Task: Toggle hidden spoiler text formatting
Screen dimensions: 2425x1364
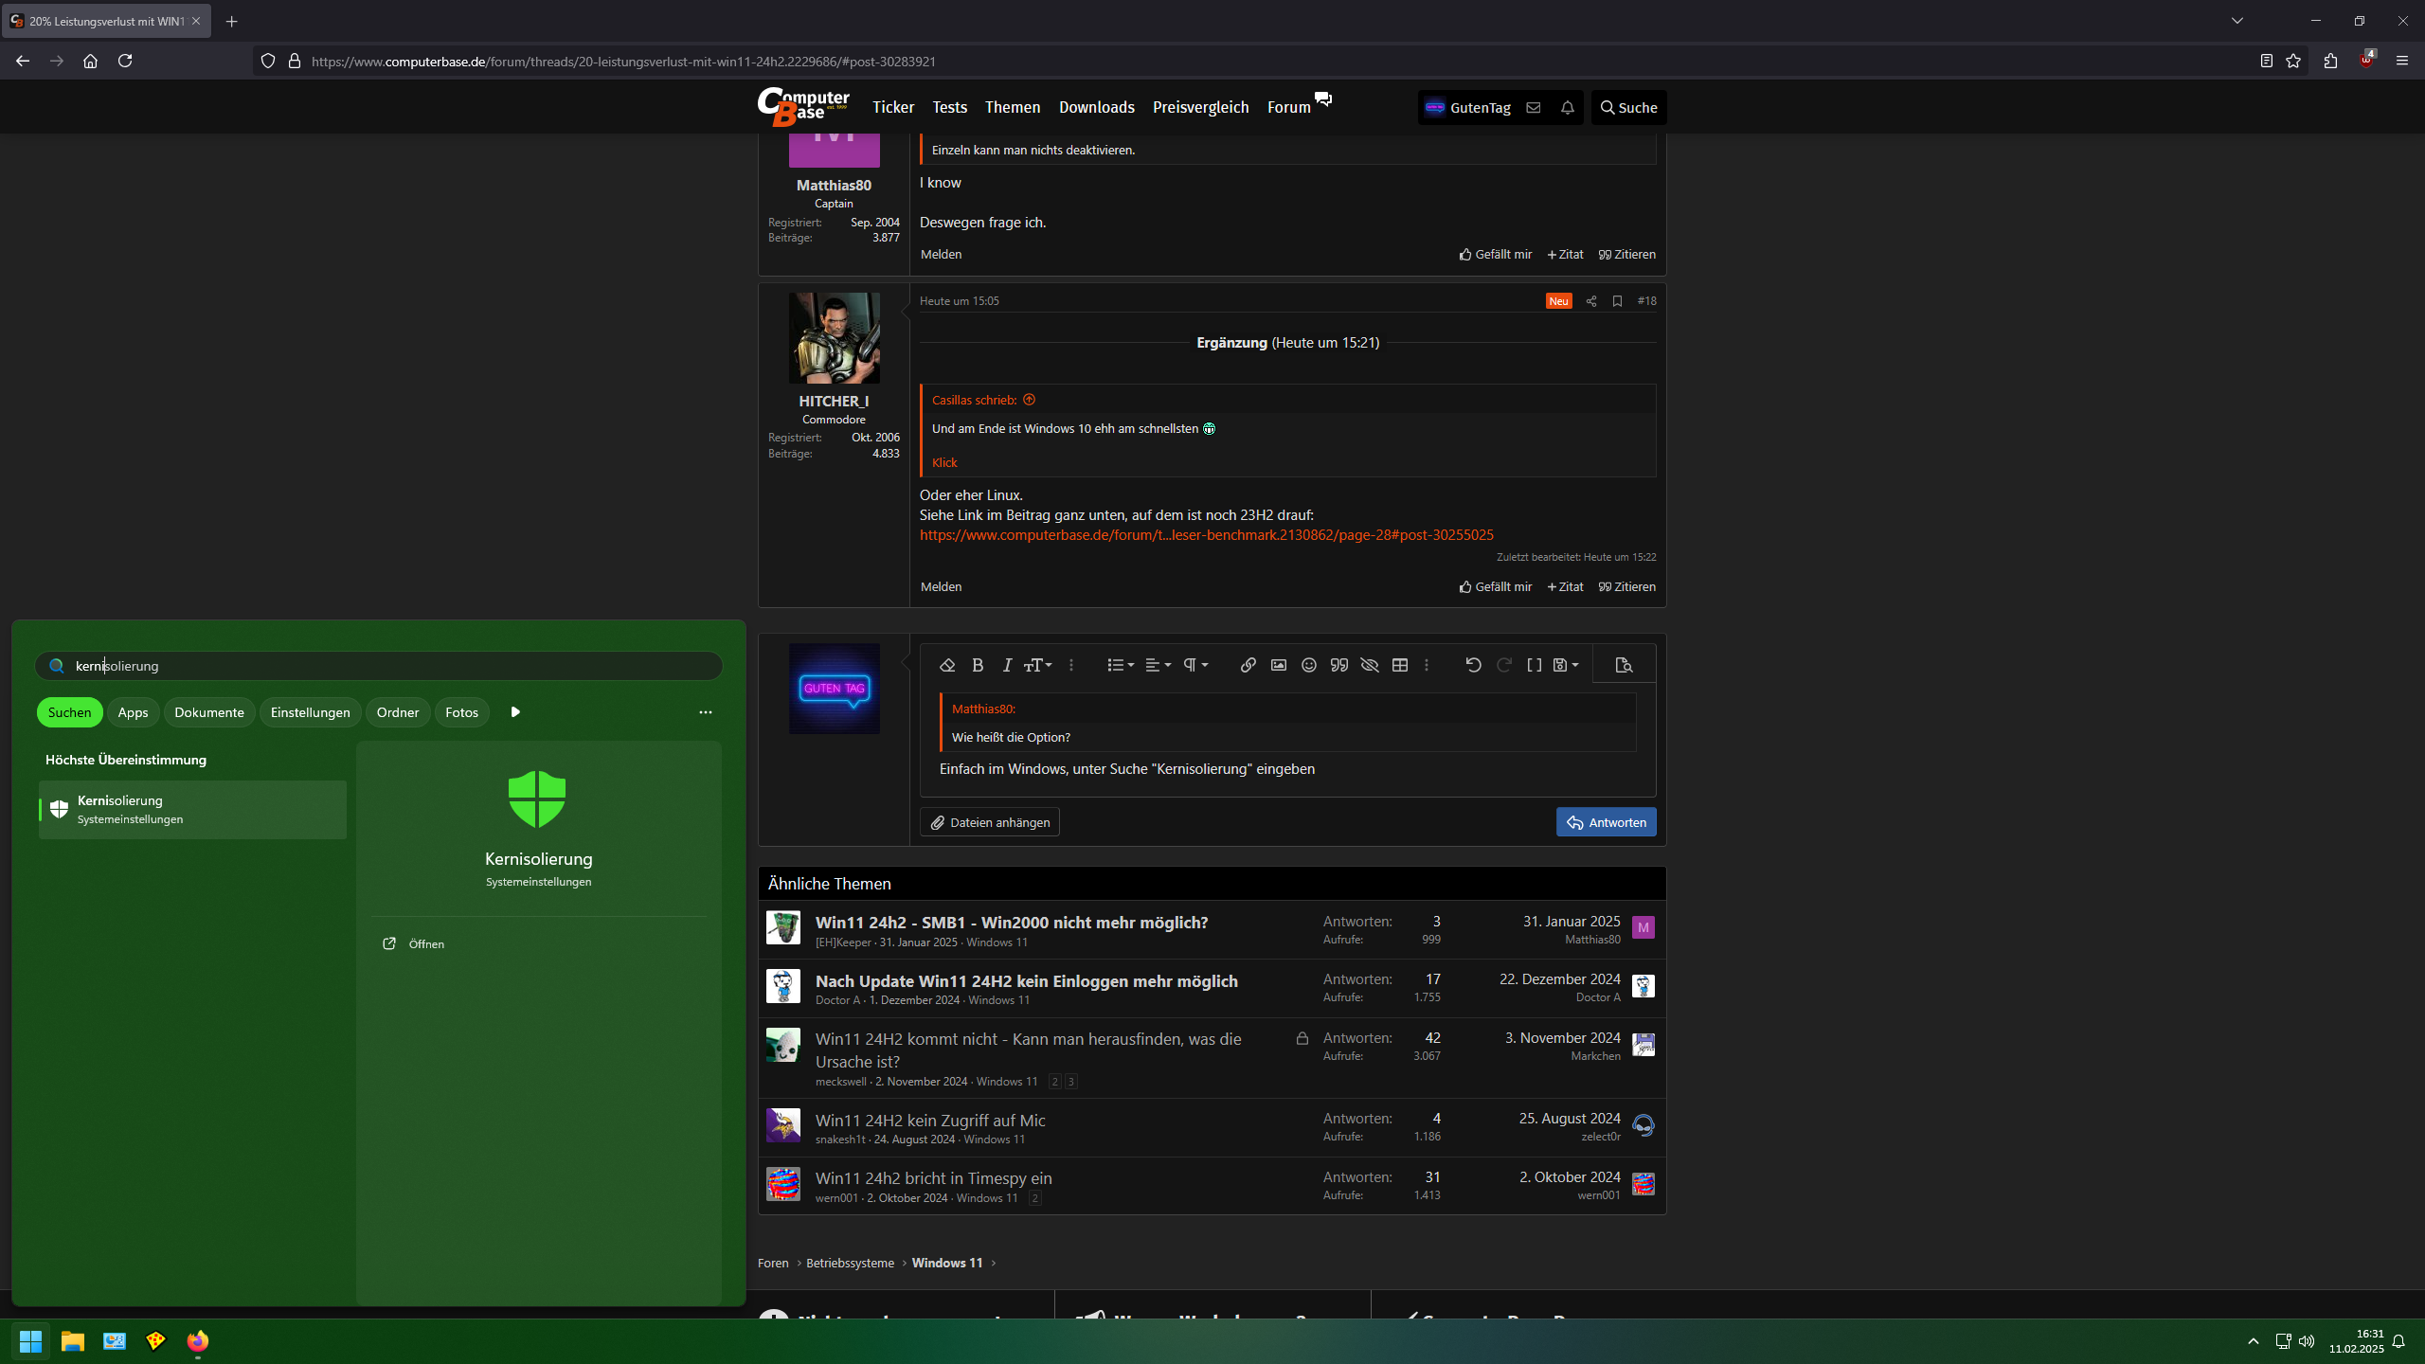Action: (1369, 665)
